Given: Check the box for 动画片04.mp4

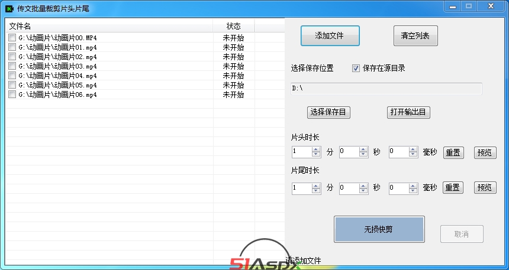Looking at the screenshot, I should point(12,75).
